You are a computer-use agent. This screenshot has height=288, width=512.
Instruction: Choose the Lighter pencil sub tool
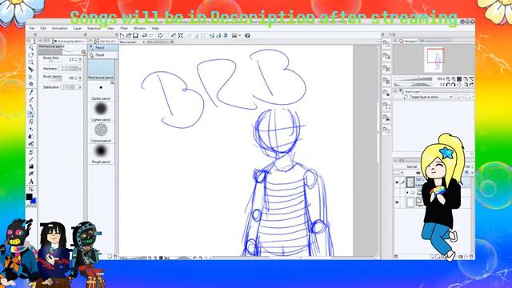pos(101,112)
